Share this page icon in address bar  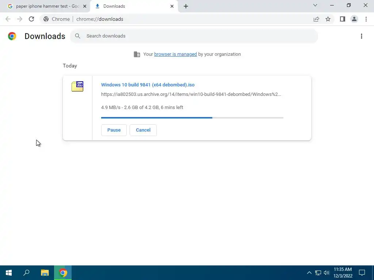point(316,19)
